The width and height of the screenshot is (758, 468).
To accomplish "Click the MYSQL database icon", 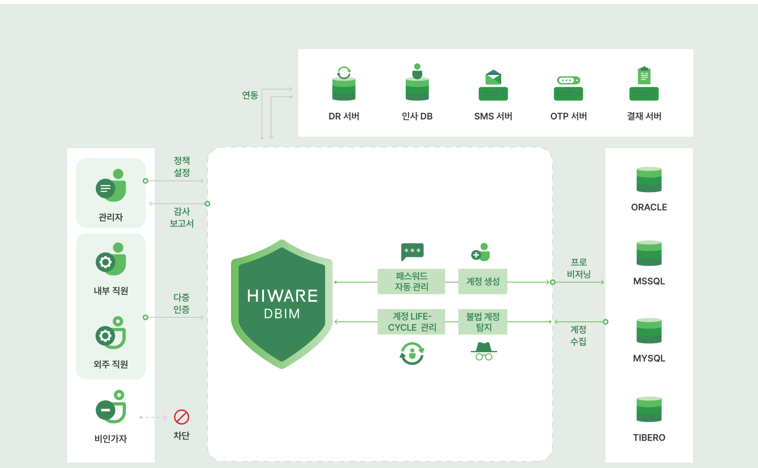I will pyautogui.click(x=649, y=331).
